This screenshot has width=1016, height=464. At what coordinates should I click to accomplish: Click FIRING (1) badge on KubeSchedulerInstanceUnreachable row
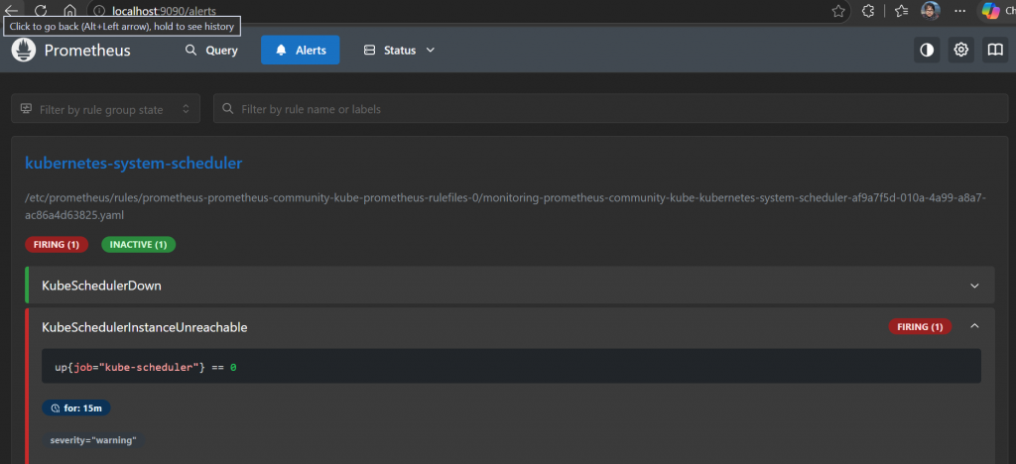pyautogui.click(x=920, y=327)
